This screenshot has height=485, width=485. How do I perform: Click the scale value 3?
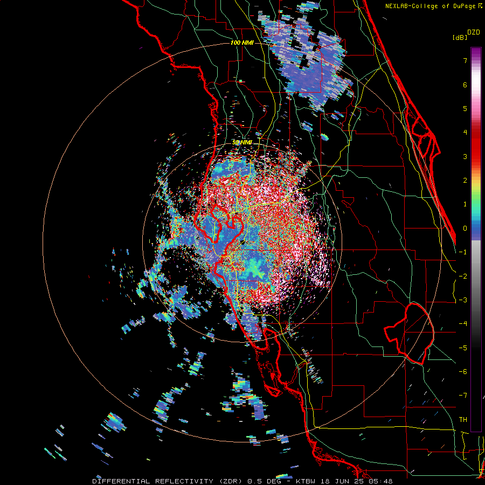tap(465, 156)
